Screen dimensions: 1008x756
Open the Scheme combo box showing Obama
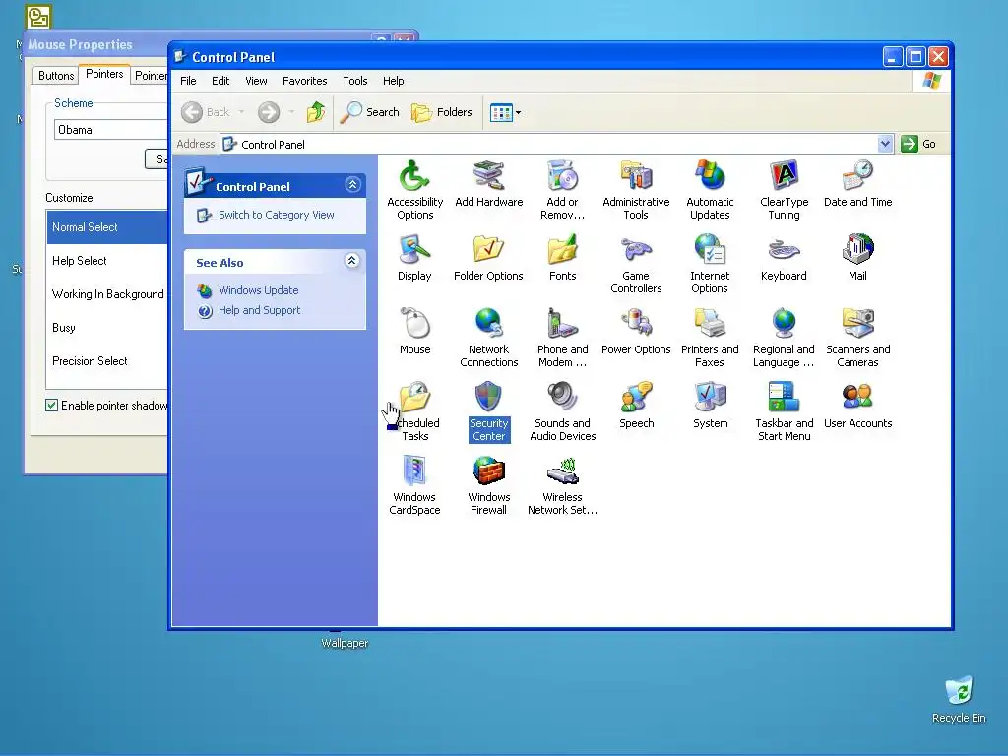pyautogui.click(x=110, y=130)
